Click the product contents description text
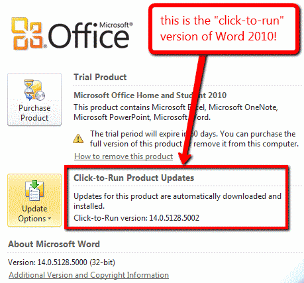304x283 pixels. pos(176,112)
